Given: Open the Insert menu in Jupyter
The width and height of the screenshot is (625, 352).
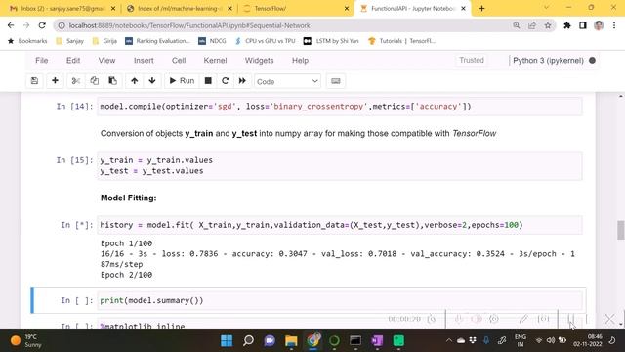Looking at the screenshot, I should pyautogui.click(x=144, y=61).
